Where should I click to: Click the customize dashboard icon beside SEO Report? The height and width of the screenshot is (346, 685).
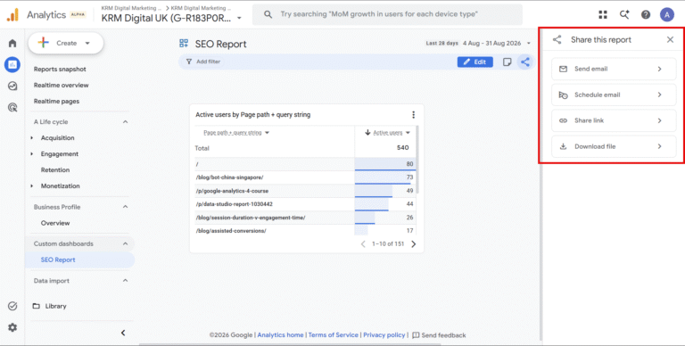(x=184, y=43)
